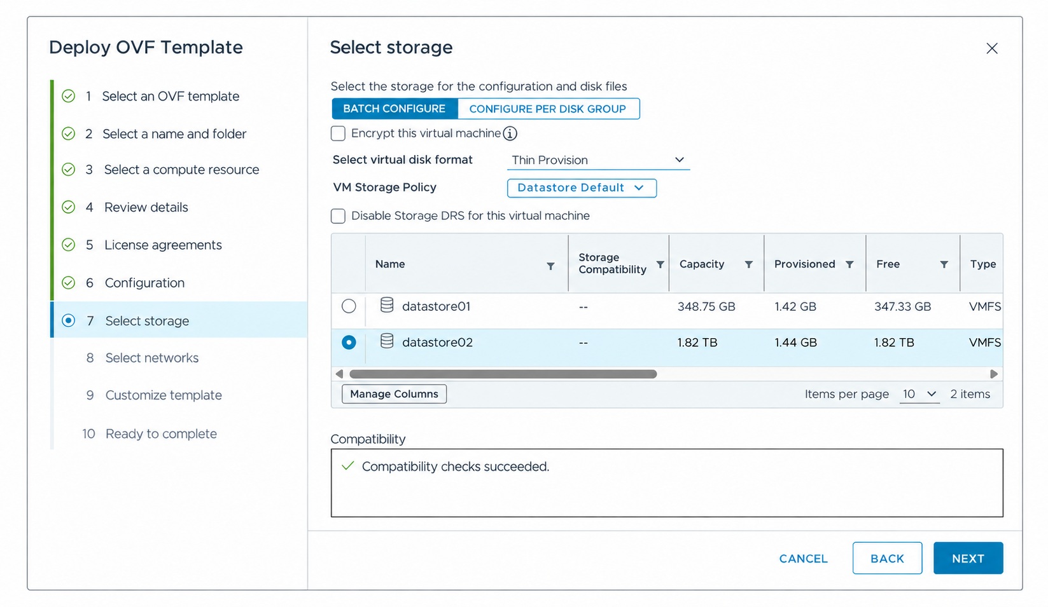Image resolution: width=1048 pixels, height=607 pixels.
Task: Click the Capacity column filter icon
Action: (748, 264)
